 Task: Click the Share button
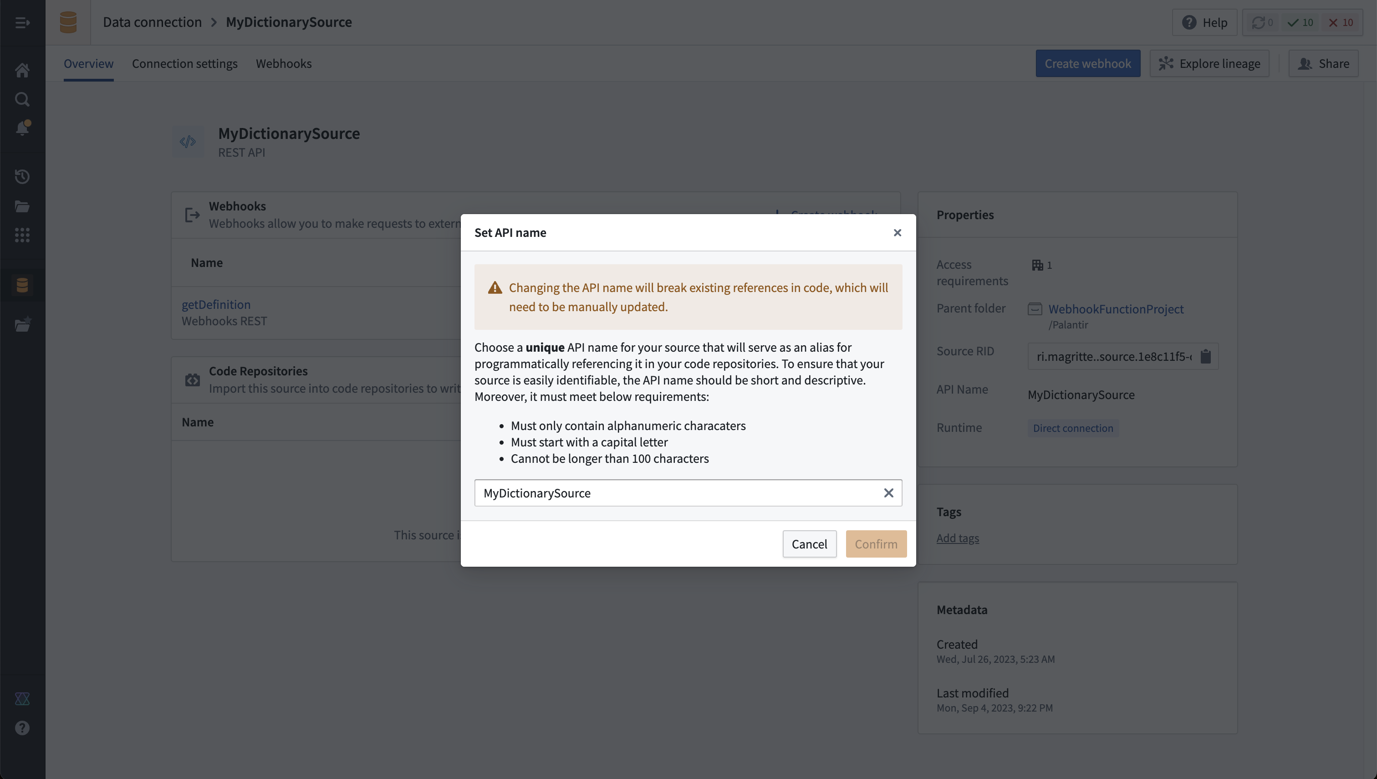(1323, 63)
